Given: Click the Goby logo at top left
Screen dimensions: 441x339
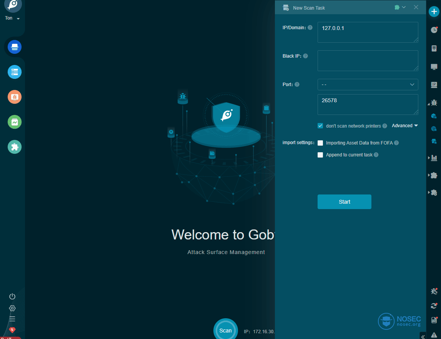Looking at the screenshot, I should [13, 5].
